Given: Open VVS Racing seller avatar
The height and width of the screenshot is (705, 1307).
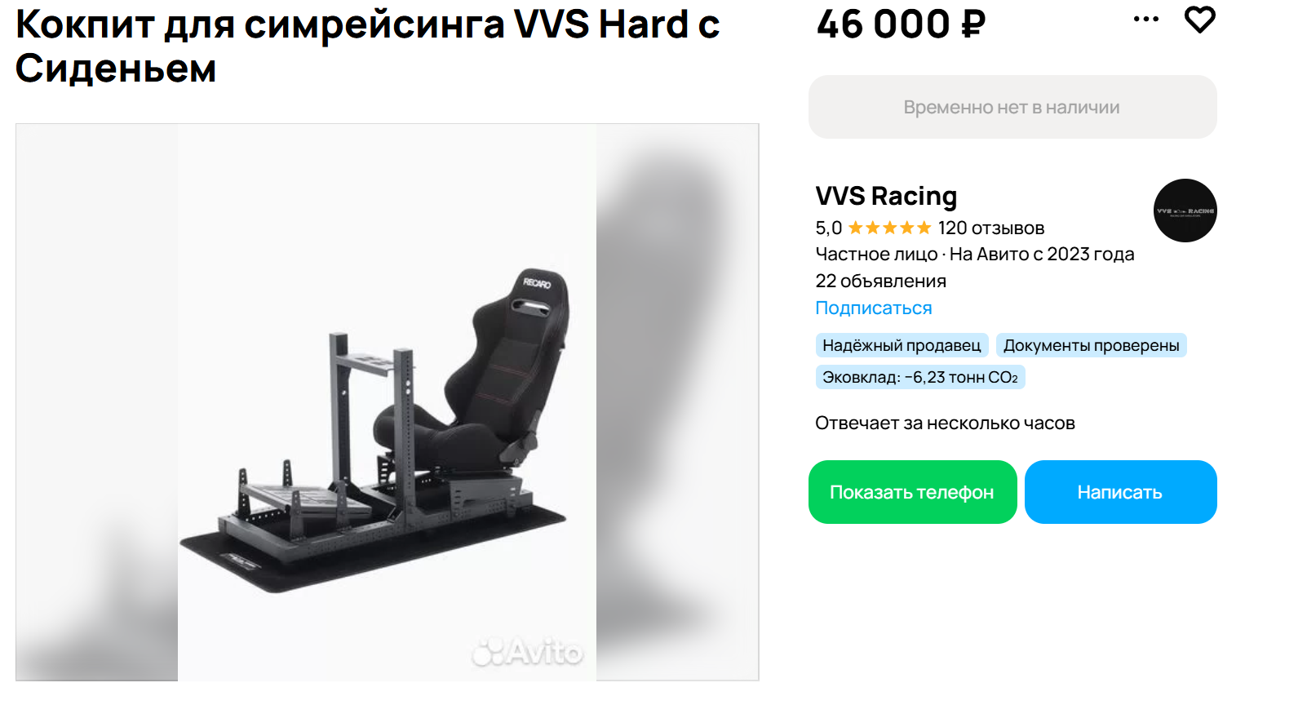Looking at the screenshot, I should tap(1185, 211).
